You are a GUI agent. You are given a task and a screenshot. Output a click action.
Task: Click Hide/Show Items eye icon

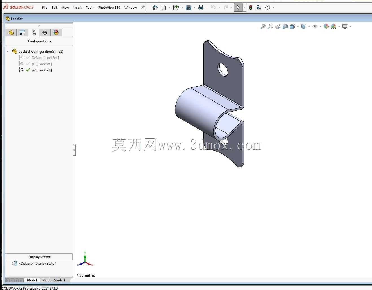(x=315, y=26)
